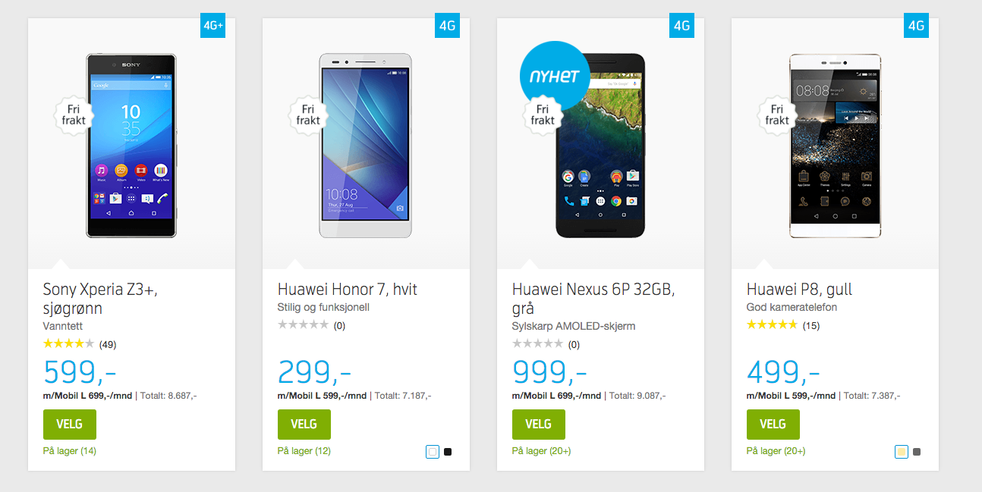Viewport: 982px width, 492px height.
Task: Click the 4G badge on Huawei Honor 7 card
Action: pos(447,25)
